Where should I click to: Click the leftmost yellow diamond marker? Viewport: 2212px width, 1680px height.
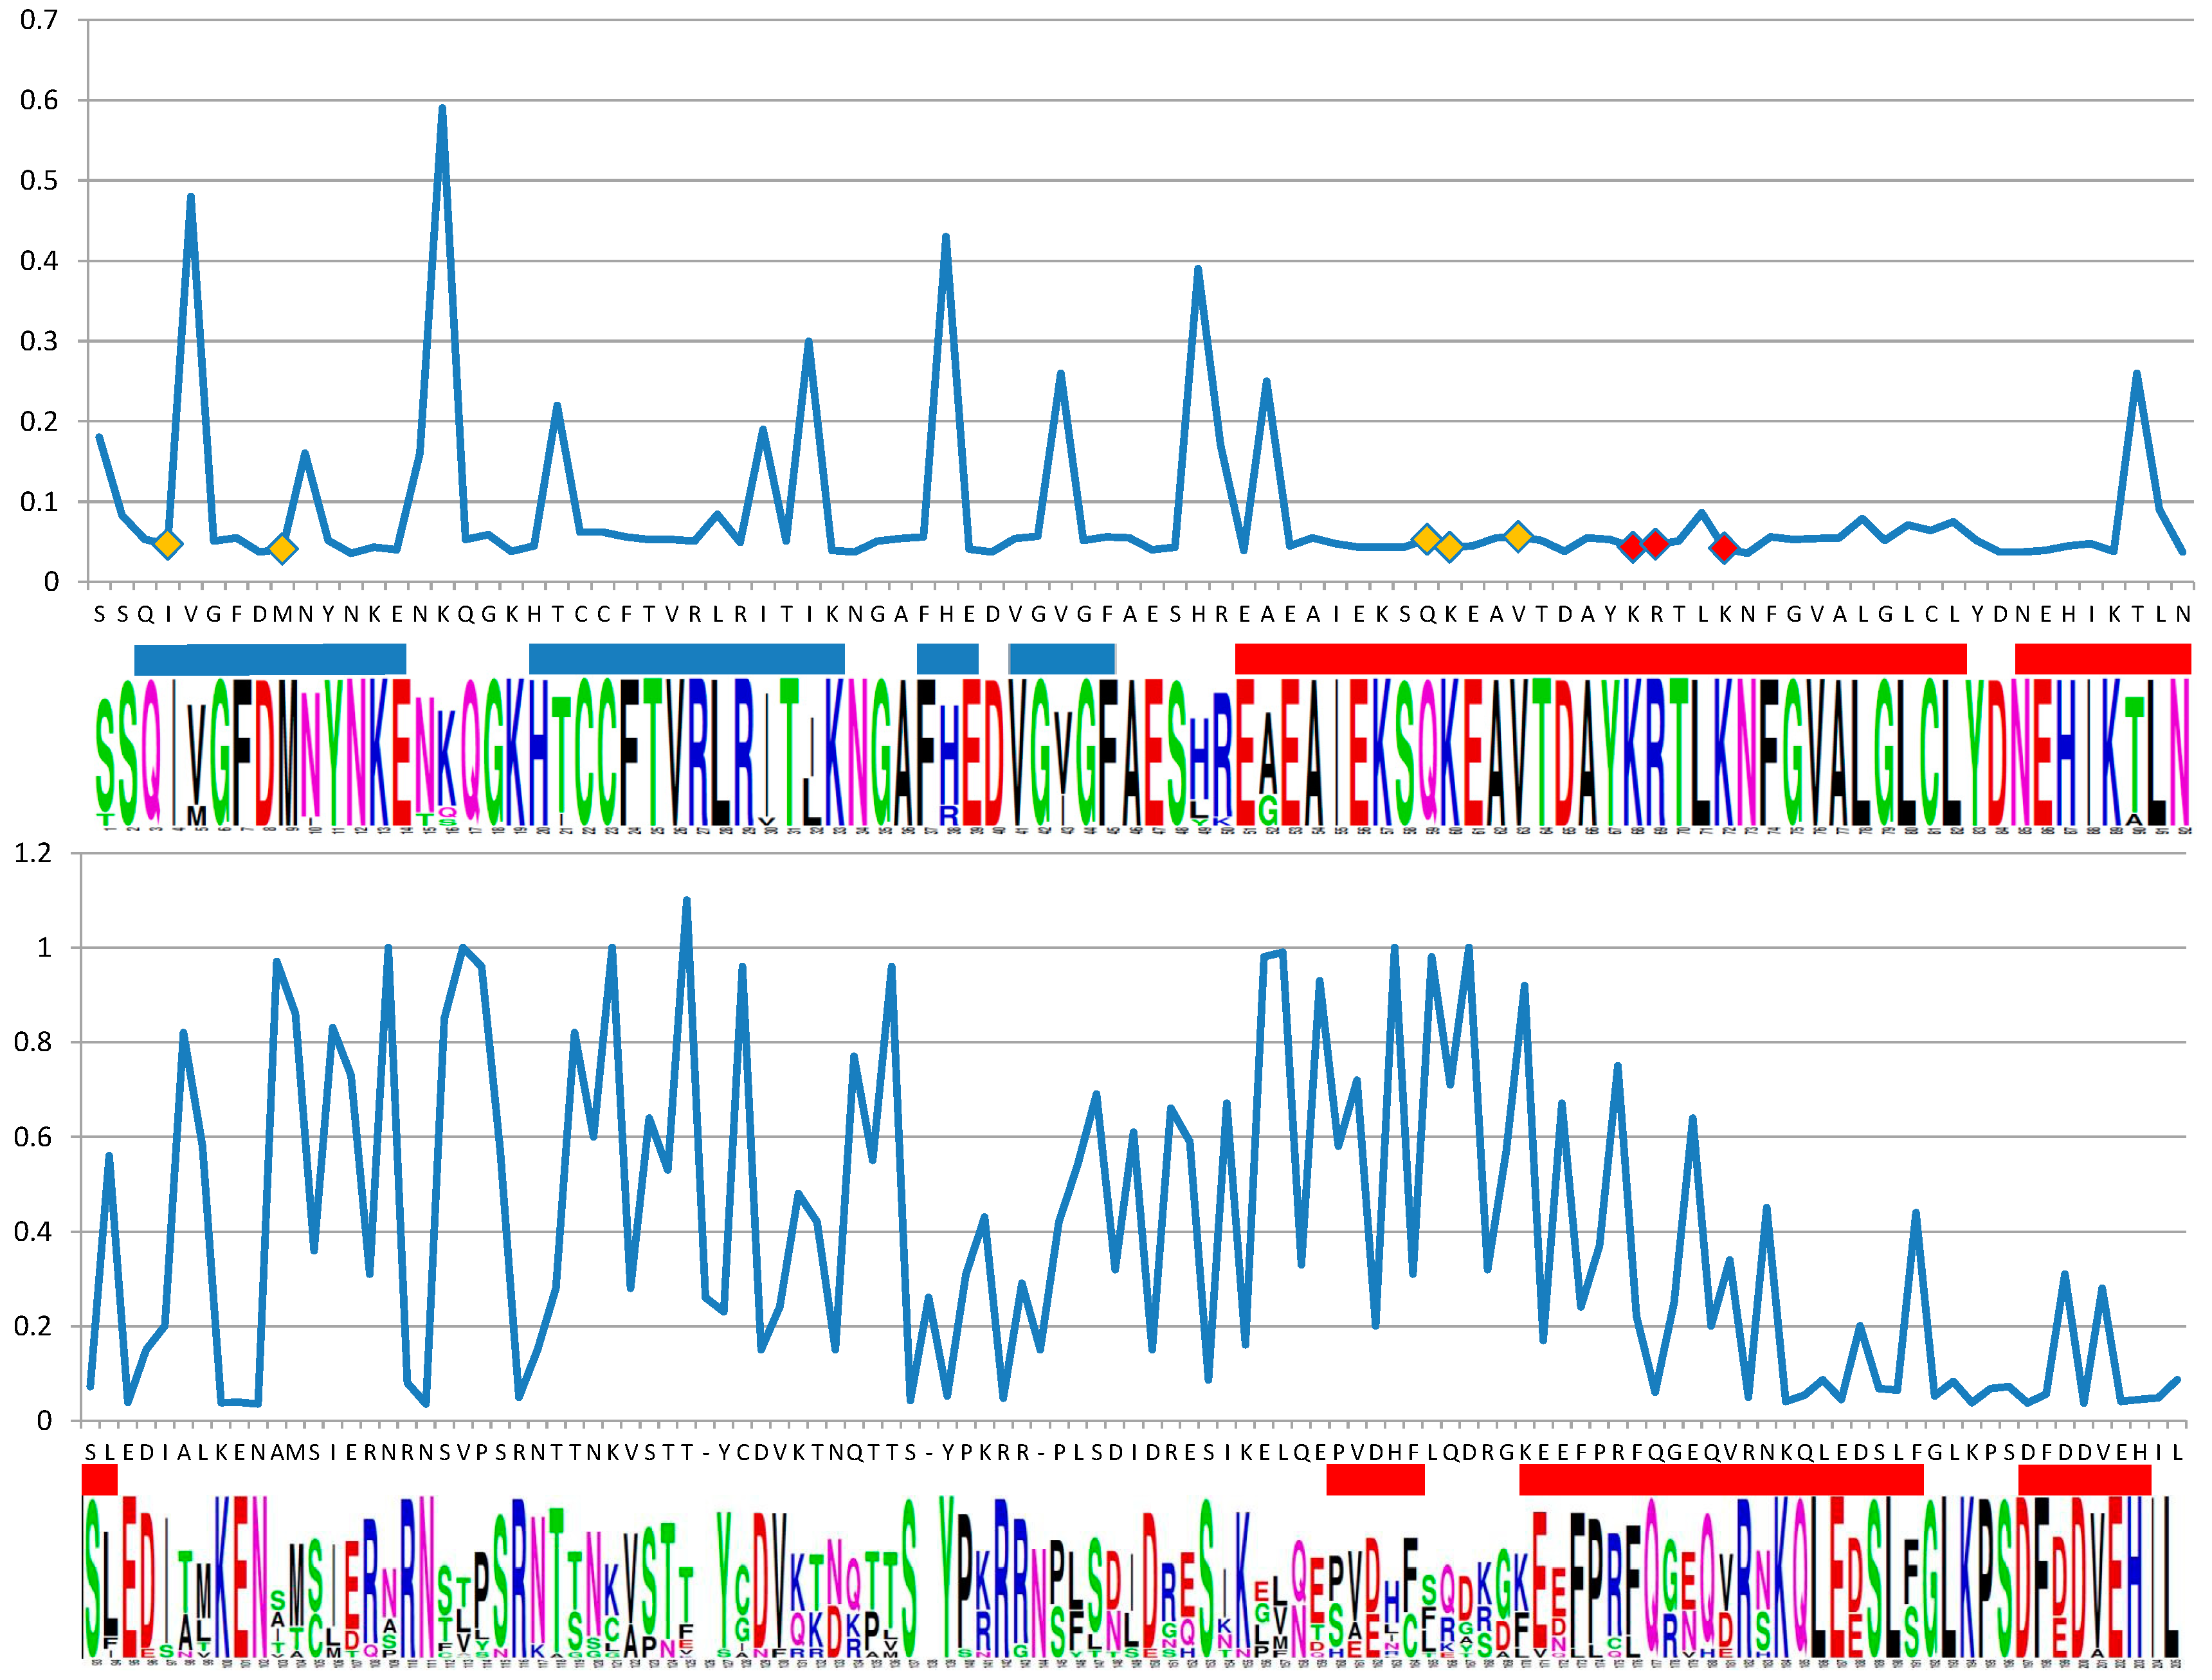(168, 544)
